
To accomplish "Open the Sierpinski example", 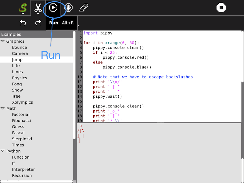I will pyautogui.click(x=22, y=139).
